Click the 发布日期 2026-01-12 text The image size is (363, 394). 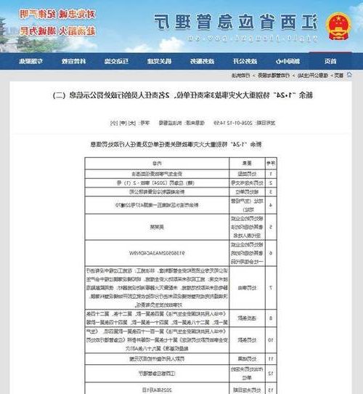tap(244, 123)
